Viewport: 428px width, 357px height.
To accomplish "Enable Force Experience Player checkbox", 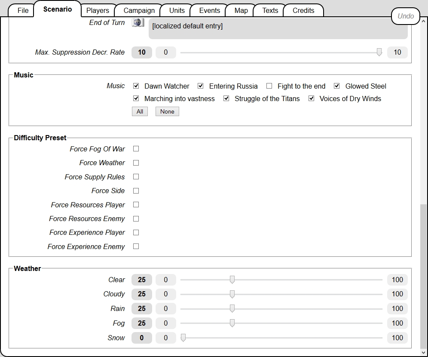I will click(x=136, y=232).
